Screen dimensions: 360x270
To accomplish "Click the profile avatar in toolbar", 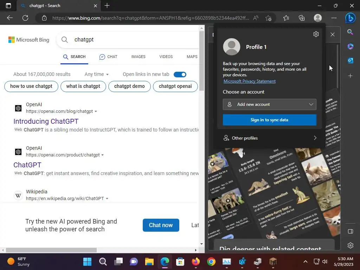I will pyautogui.click(x=318, y=18).
